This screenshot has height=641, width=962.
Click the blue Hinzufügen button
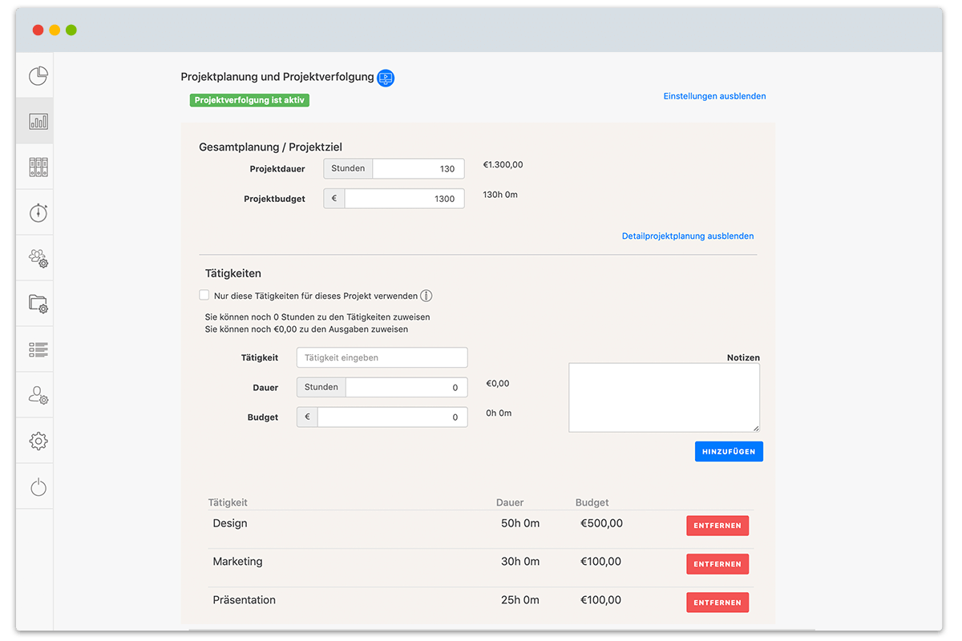729,452
